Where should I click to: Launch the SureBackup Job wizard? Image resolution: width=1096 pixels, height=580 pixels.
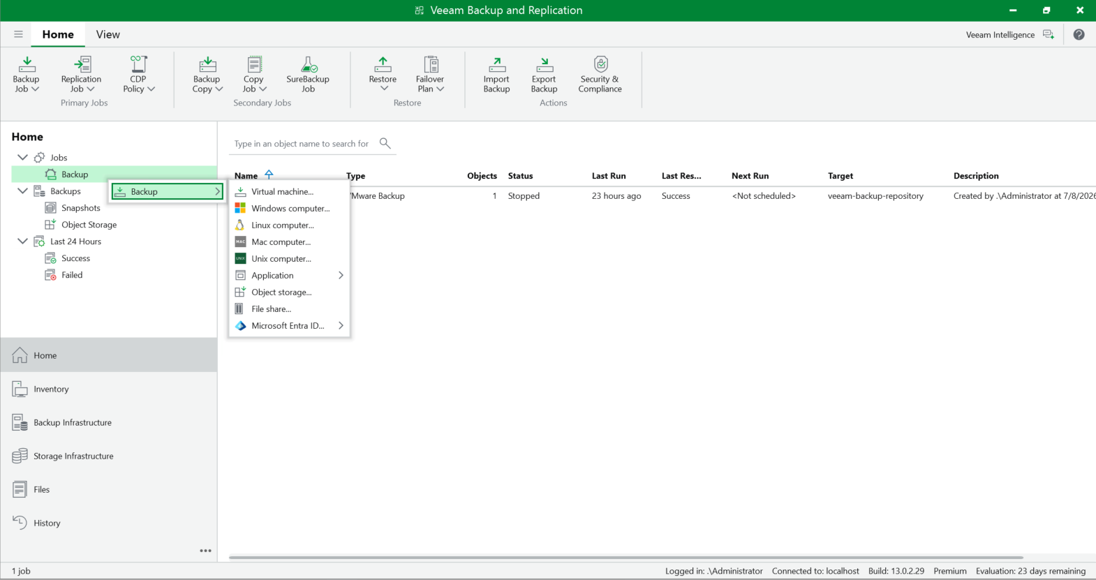pos(308,74)
